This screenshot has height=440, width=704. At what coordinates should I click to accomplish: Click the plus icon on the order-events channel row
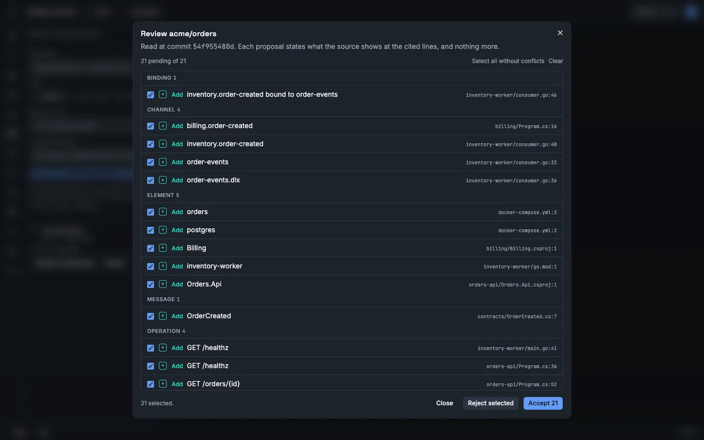pos(163,162)
